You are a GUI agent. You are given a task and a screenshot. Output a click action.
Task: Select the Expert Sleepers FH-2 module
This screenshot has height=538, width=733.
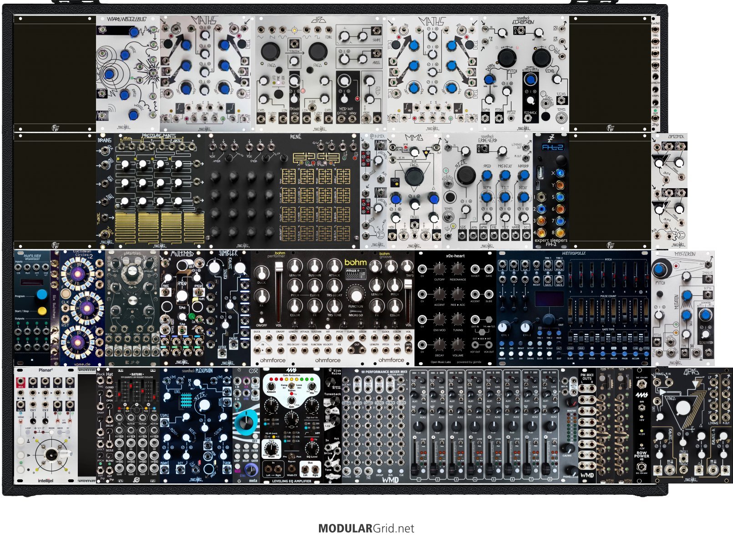coord(551,191)
